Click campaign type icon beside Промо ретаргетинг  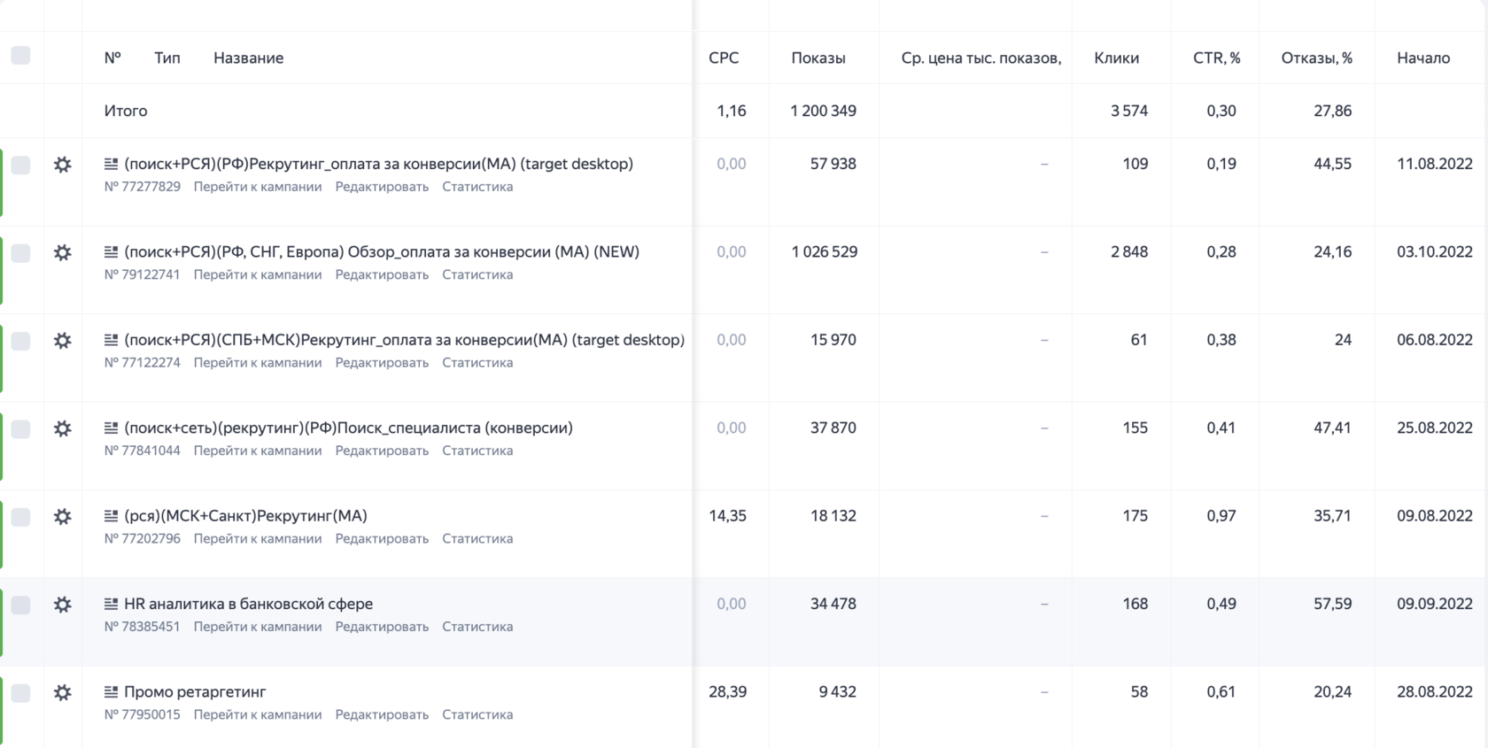[111, 692]
